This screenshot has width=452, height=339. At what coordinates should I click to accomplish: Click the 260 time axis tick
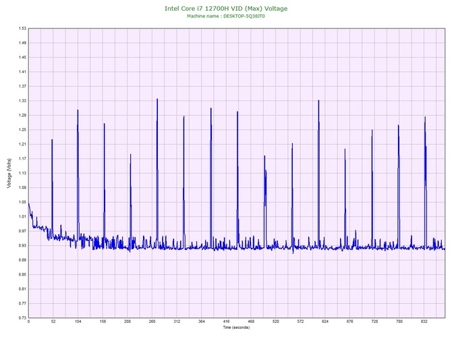[152, 321]
